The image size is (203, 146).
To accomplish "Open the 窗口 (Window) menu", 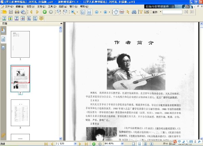I will 73,6.
